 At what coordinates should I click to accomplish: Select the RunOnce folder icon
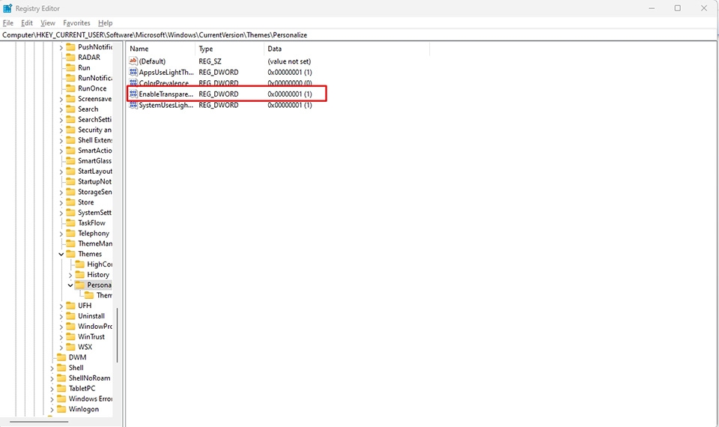coord(70,88)
